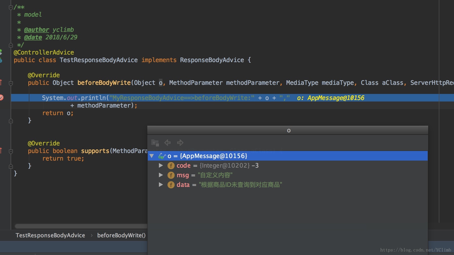This screenshot has width=454, height=255.
Task: Collapse the Javadoc comment with its top fold marker
Action: click(x=11, y=7)
